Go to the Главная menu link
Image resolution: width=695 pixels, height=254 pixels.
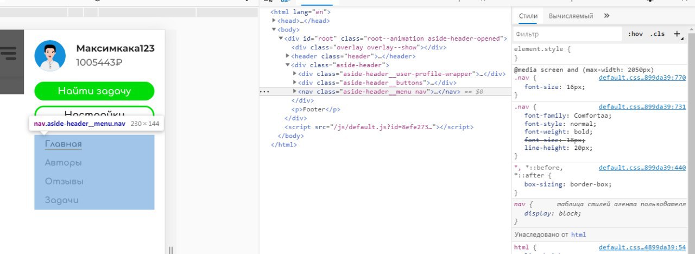pyautogui.click(x=64, y=144)
